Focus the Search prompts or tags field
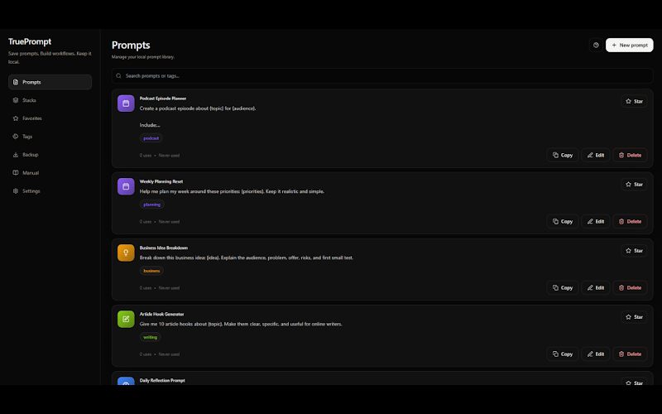 point(382,75)
